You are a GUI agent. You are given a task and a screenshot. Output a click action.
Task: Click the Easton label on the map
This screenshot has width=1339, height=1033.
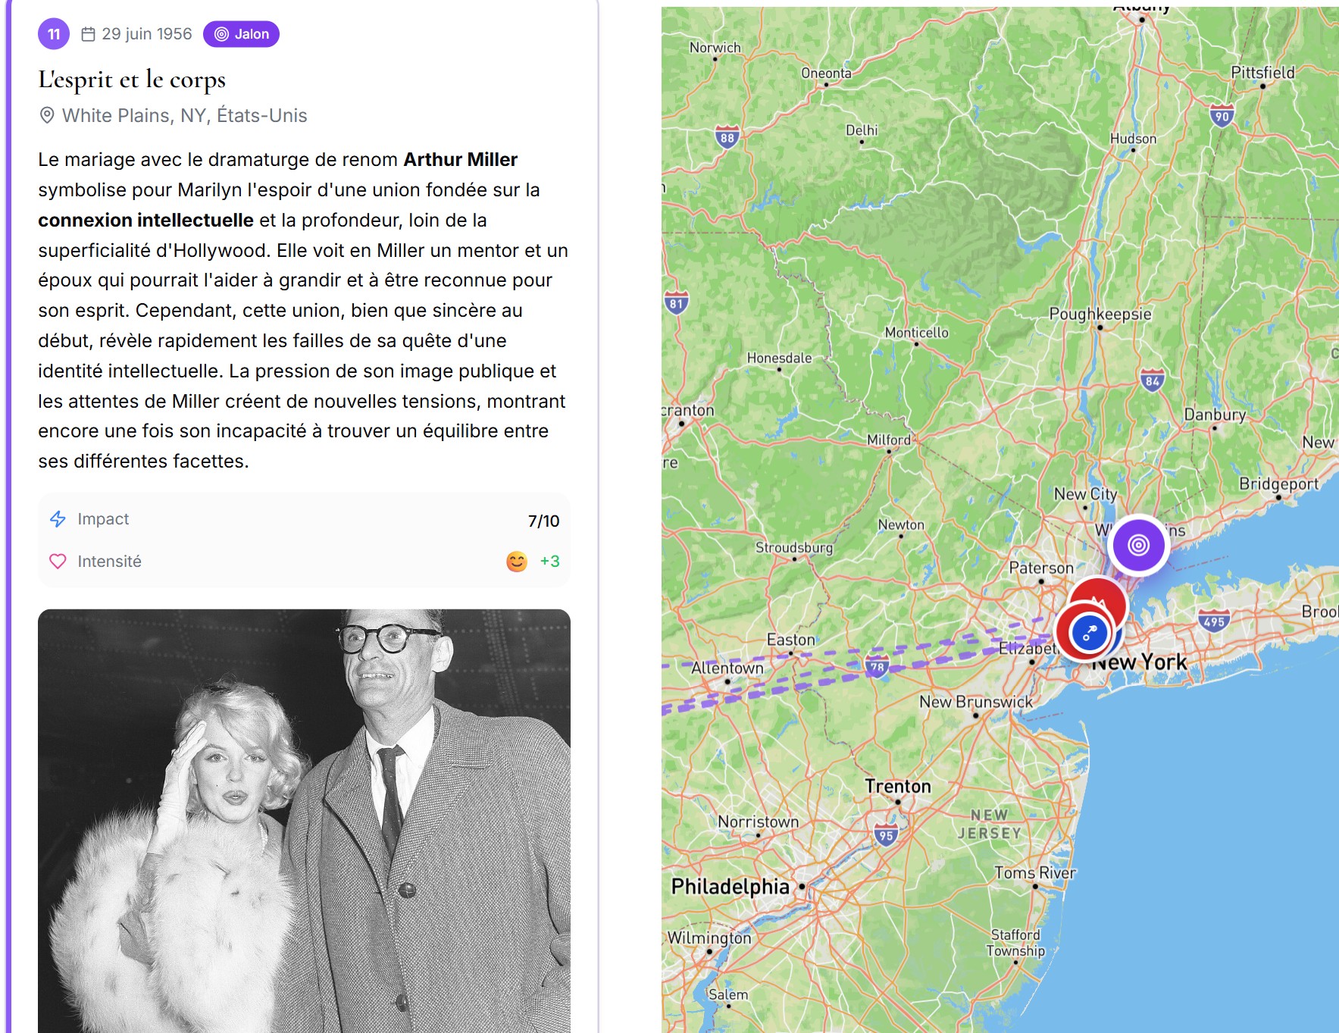[x=791, y=640]
